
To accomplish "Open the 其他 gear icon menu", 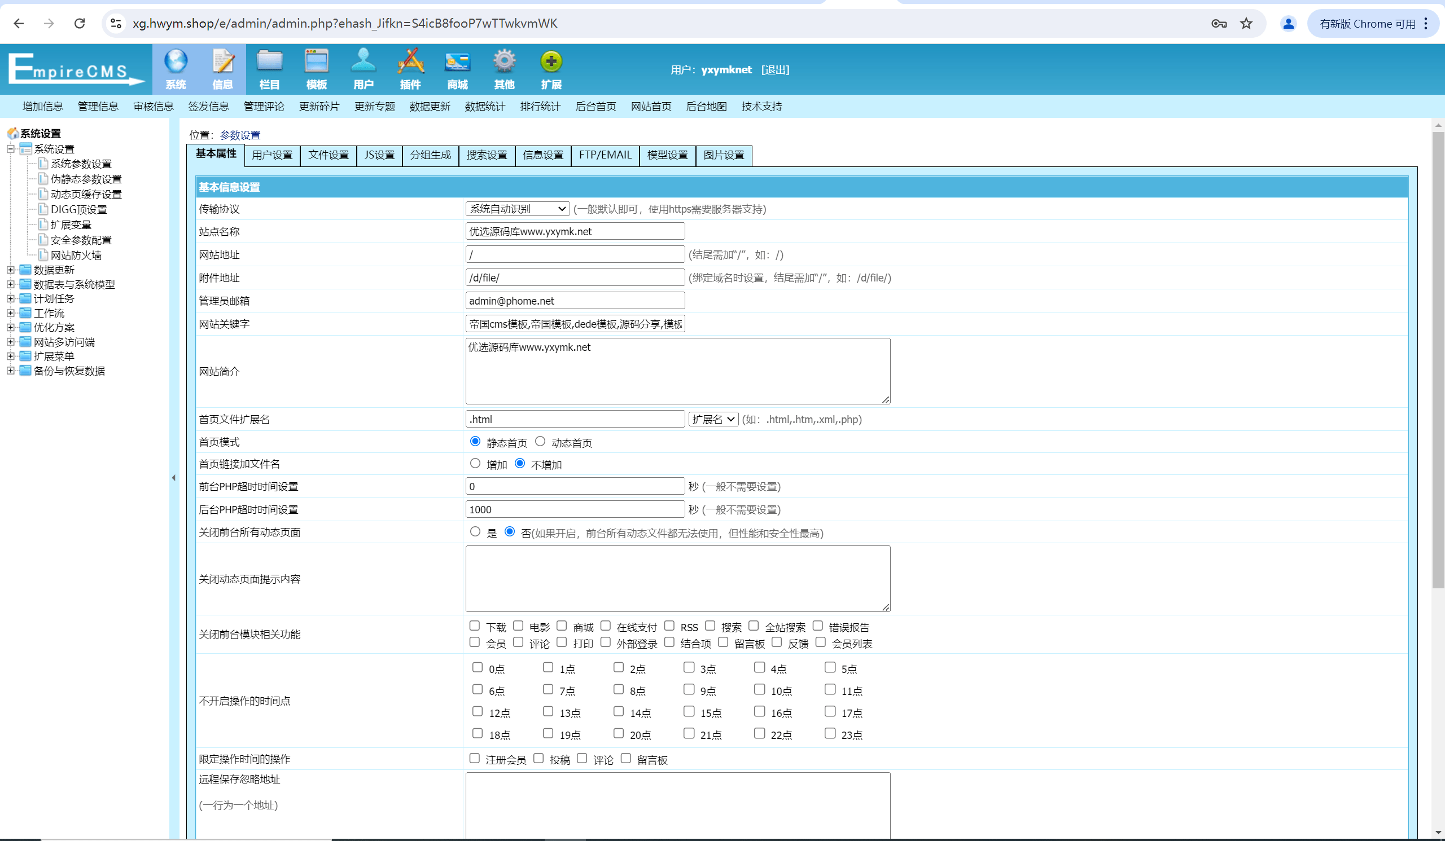I will [505, 69].
